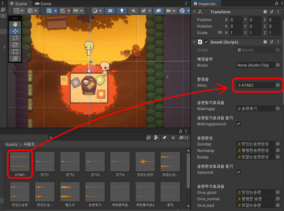This screenshot has width=284, height=211.
Task: Click the Favorites star icon
Action: coord(173,138)
